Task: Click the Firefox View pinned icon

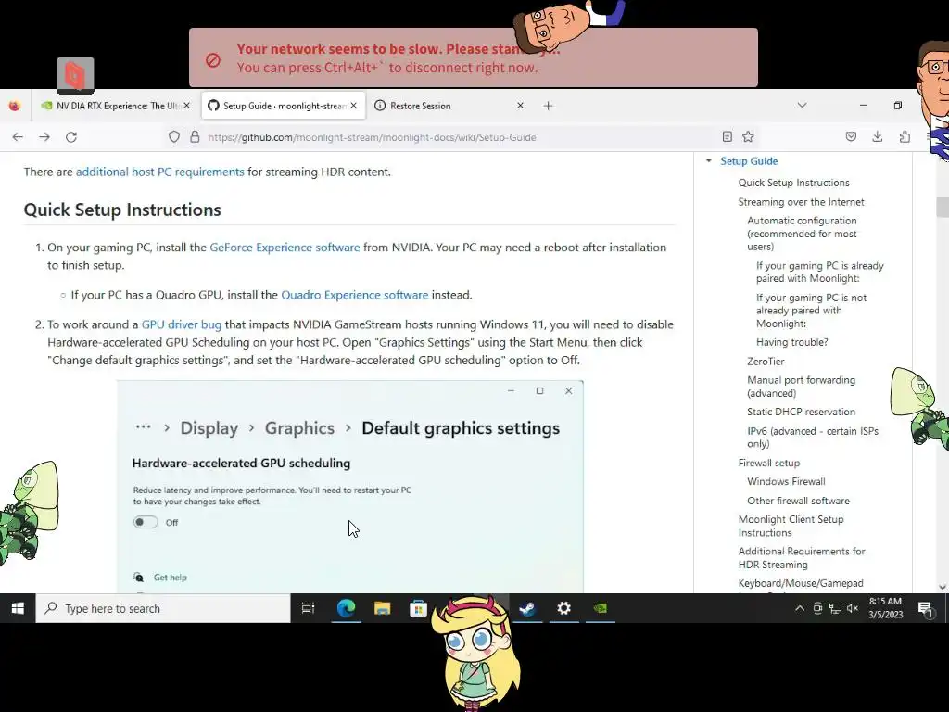Action: pos(15,106)
